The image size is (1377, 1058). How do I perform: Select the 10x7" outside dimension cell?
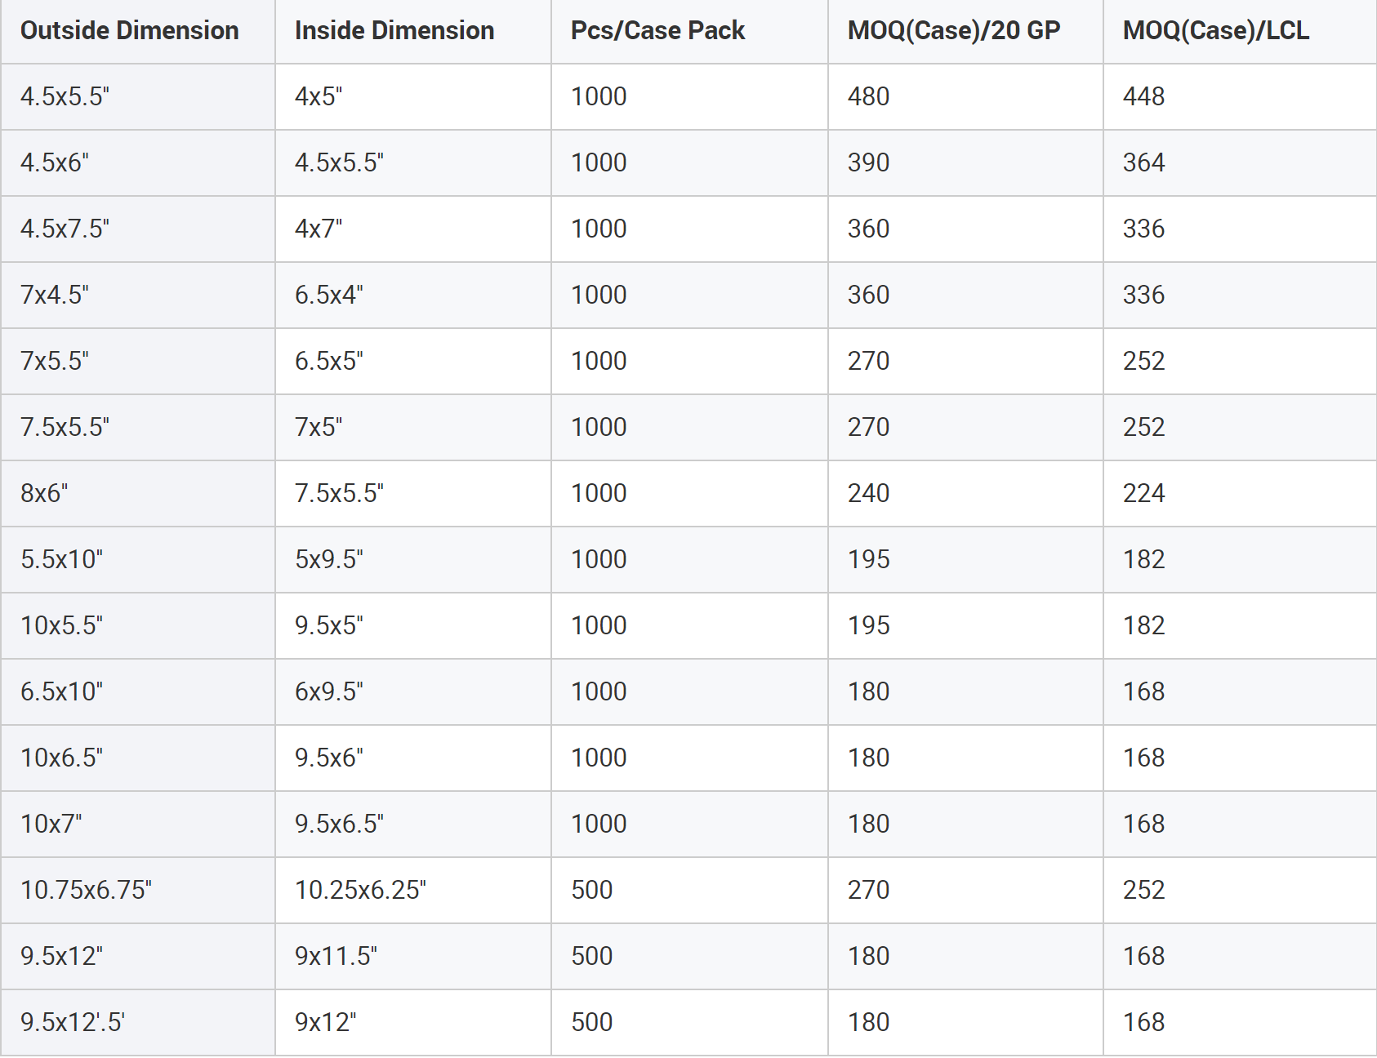(137, 824)
